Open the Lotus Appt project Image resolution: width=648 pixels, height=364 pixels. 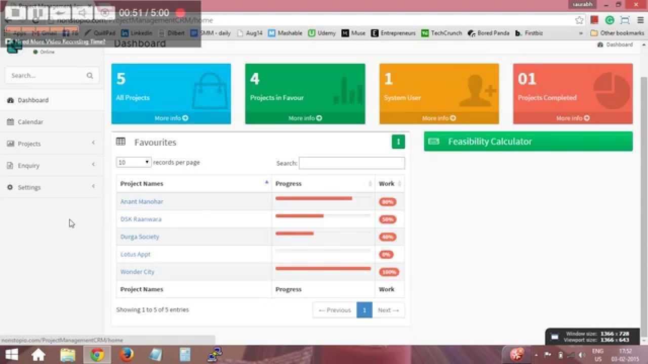coord(135,254)
